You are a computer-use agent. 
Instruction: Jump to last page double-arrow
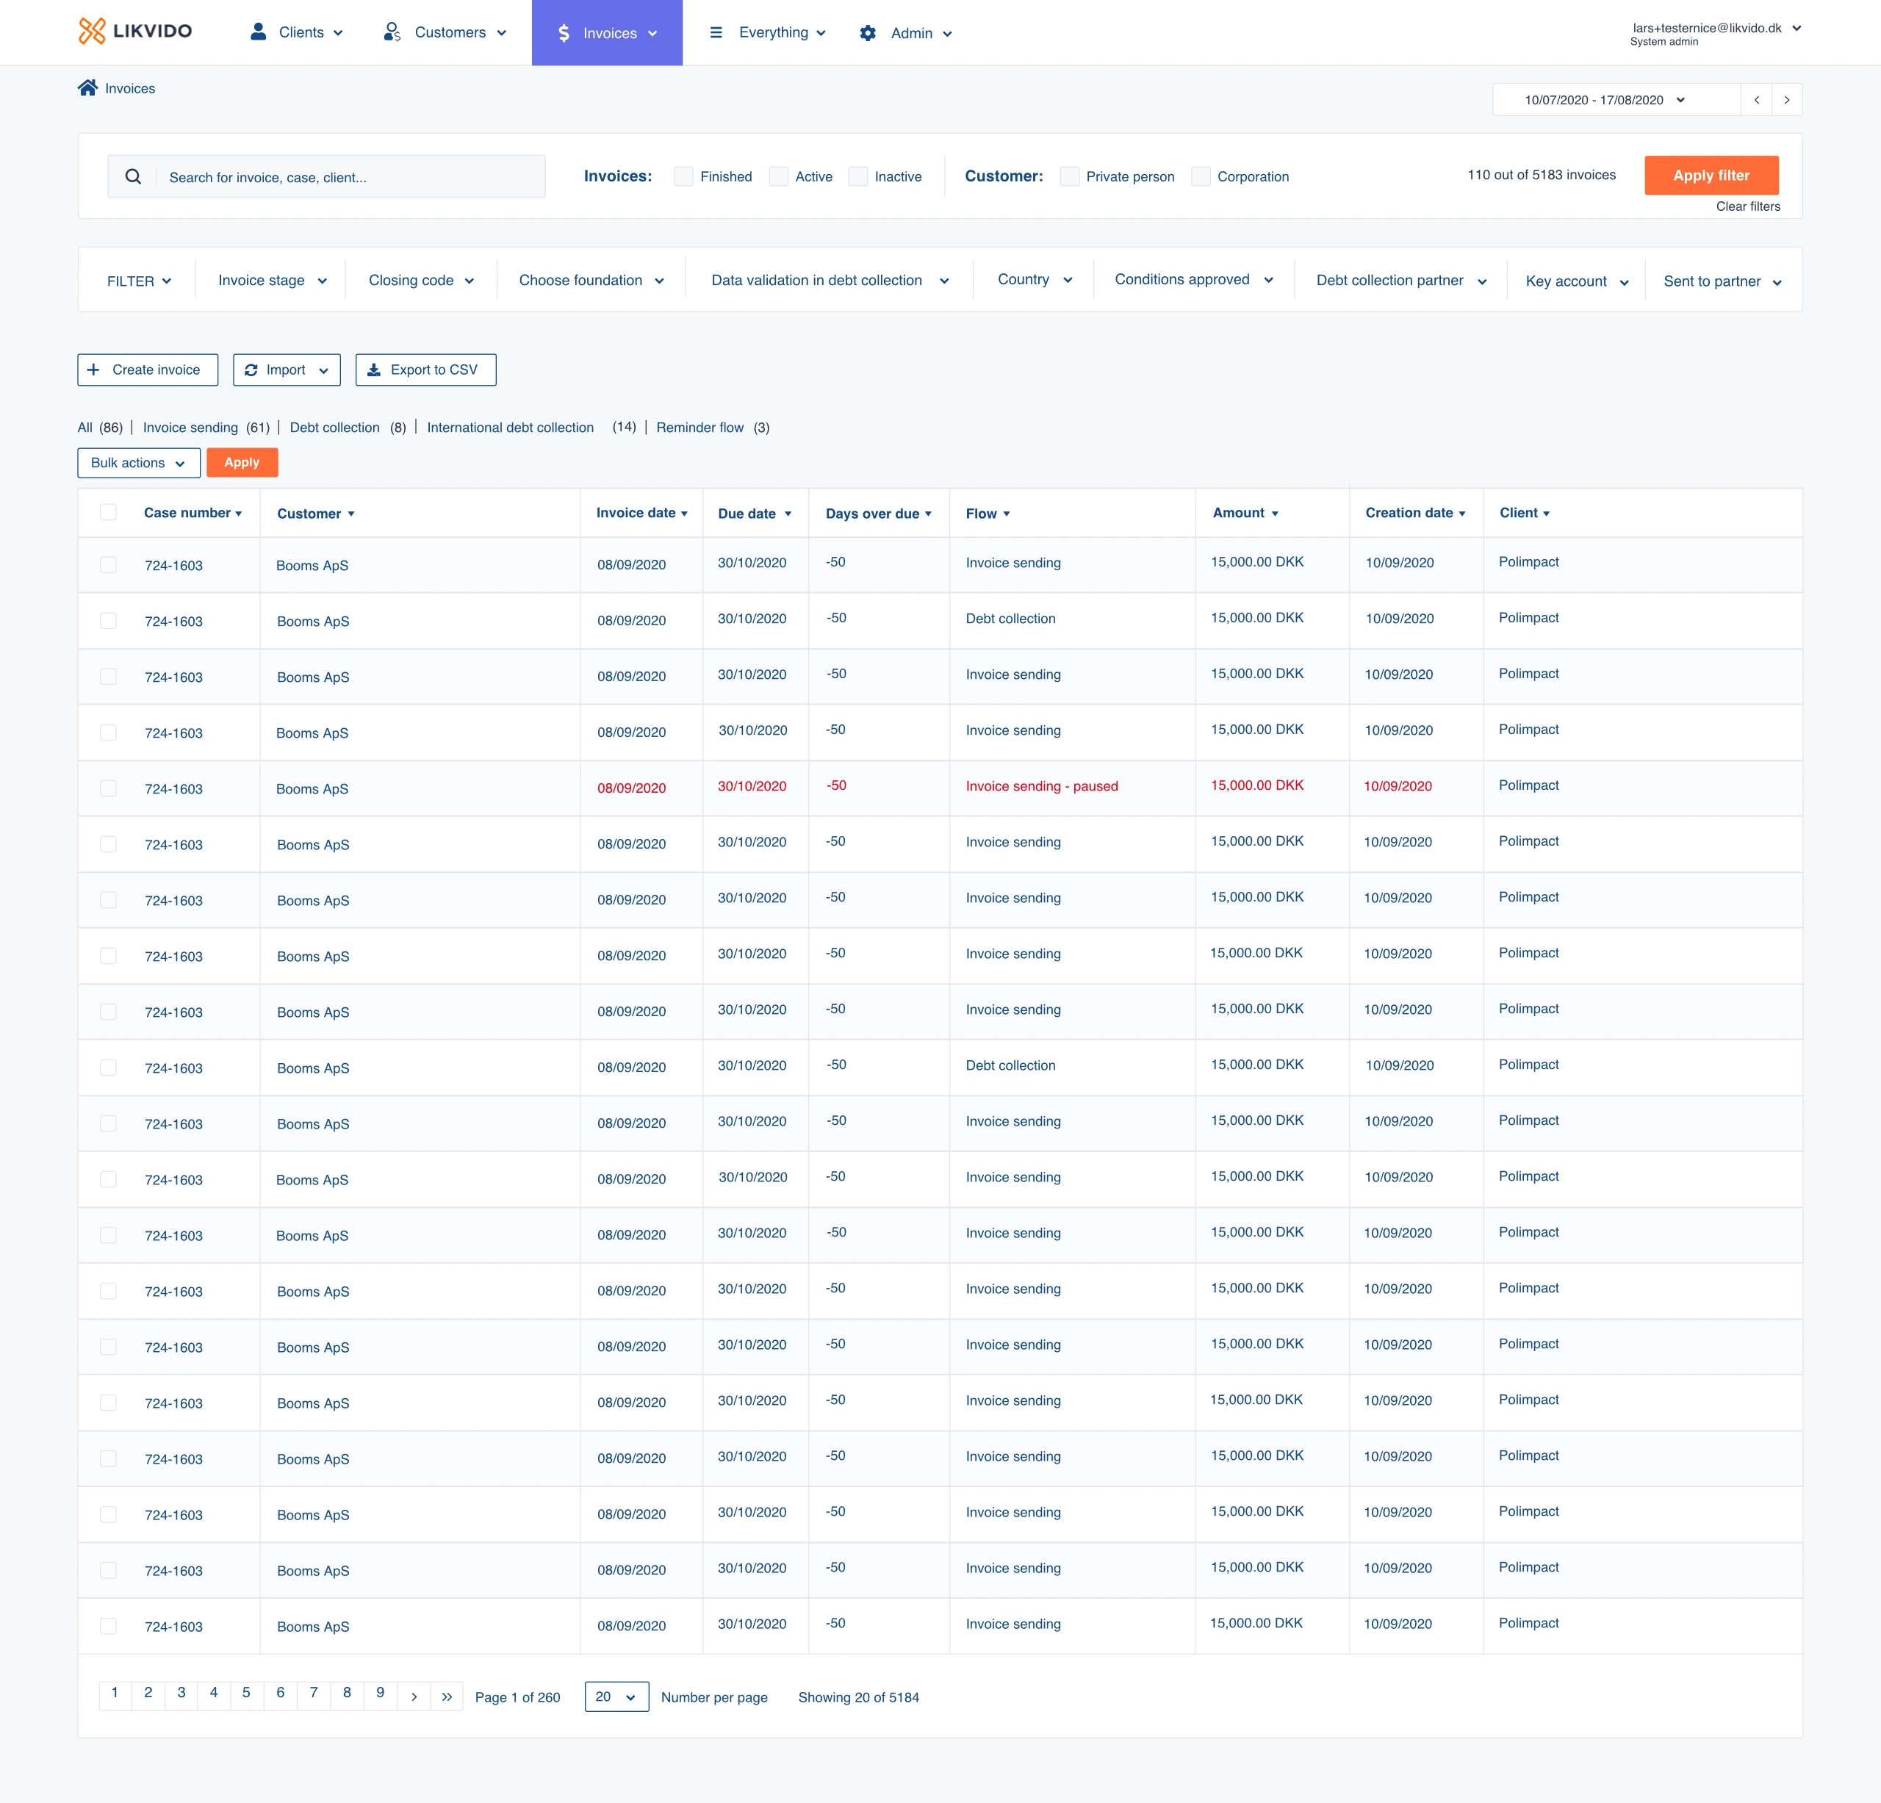coord(446,1696)
